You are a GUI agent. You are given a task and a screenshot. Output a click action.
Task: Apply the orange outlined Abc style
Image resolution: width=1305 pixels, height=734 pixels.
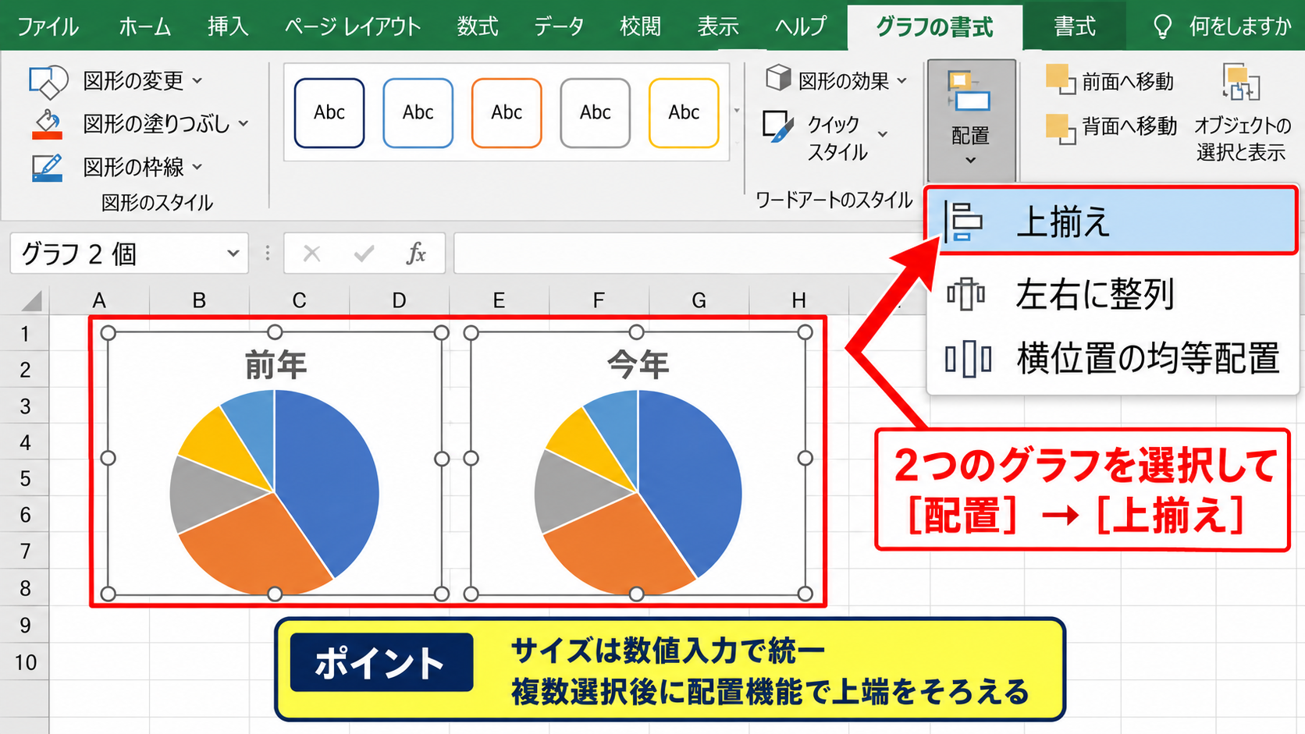point(507,113)
